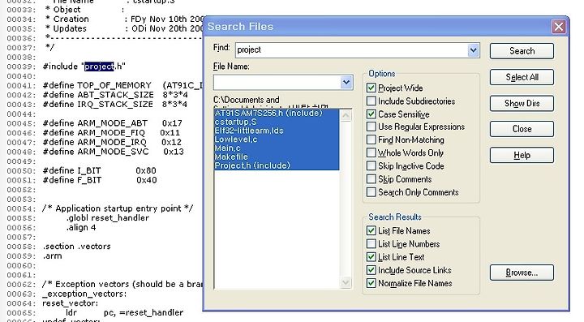Viewport: 584px width, 322px height.
Task: Enable List Line Numbers checkbox
Action: (x=371, y=244)
